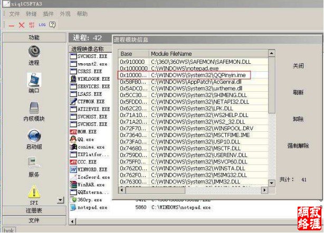The image size is (324, 233).
Task: Select the TXPlatfor... process row
Action: point(90,154)
